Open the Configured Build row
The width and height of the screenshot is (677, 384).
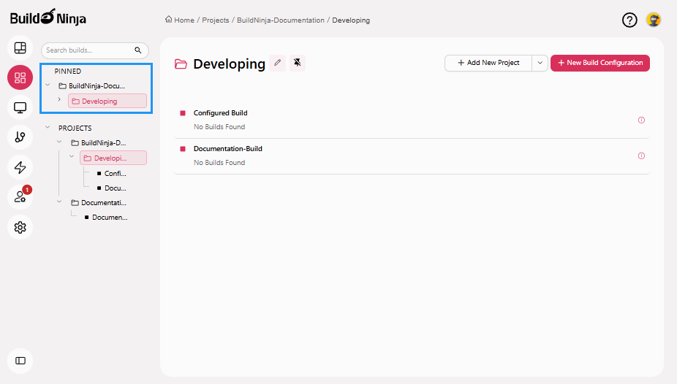pos(412,120)
